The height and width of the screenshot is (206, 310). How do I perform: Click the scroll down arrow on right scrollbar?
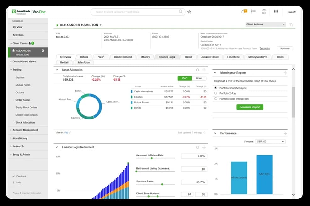[293, 195]
